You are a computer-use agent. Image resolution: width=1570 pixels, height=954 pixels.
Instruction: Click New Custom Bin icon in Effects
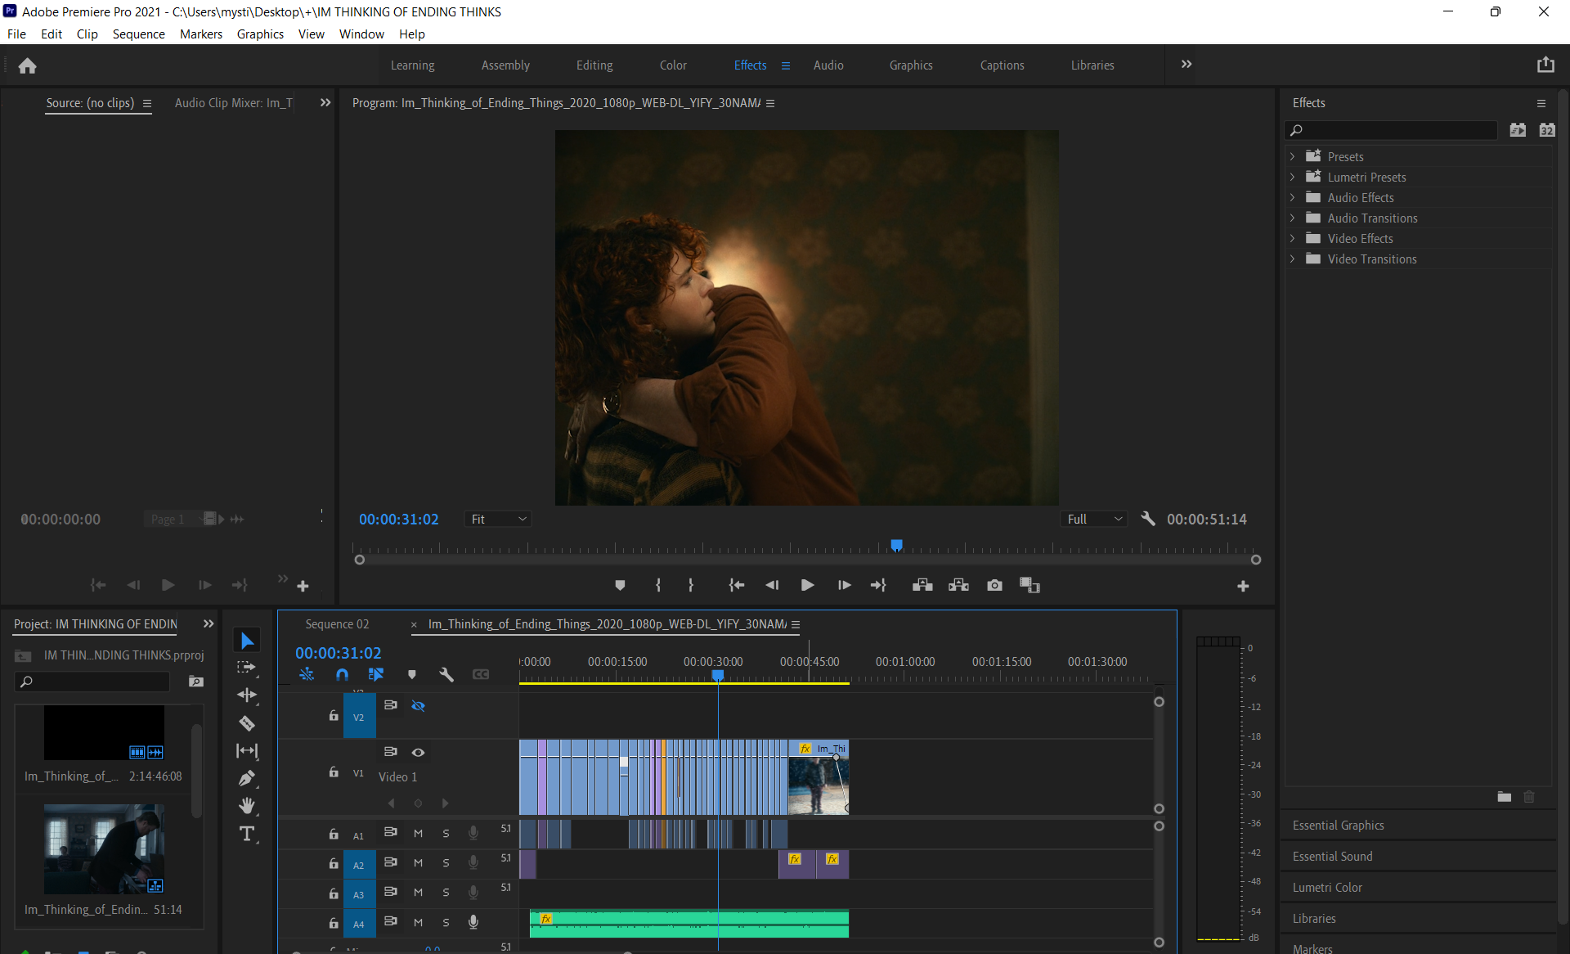(1504, 797)
